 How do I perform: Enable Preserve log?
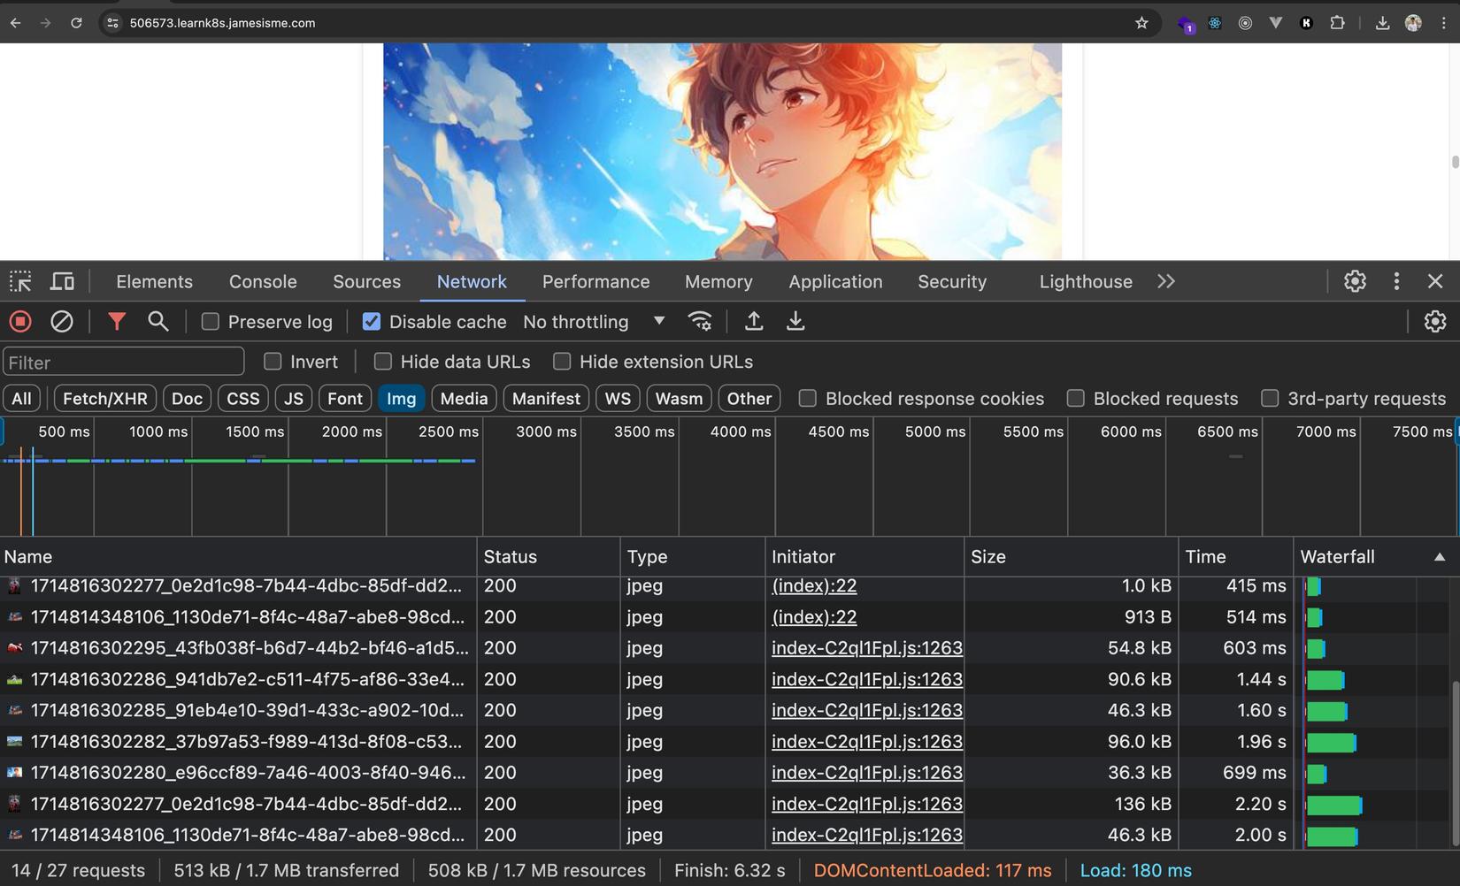[x=211, y=321]
